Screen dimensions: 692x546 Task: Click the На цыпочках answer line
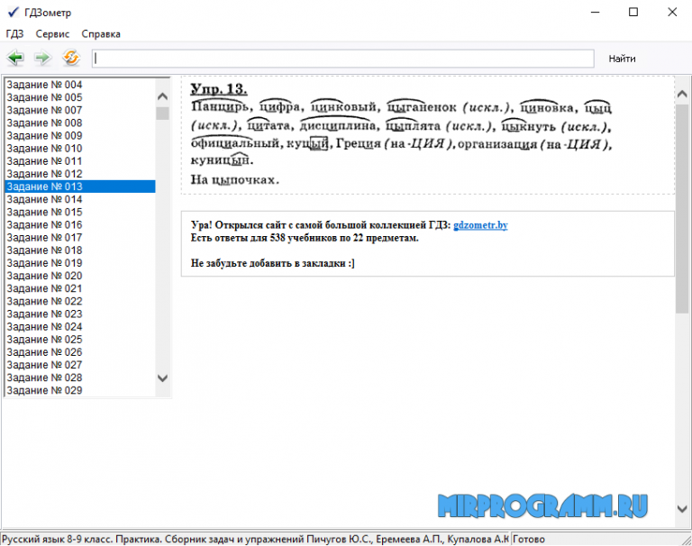point(235,179)
